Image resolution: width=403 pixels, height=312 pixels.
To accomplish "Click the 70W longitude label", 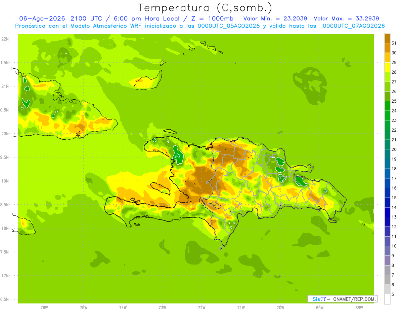I will 280,308.
